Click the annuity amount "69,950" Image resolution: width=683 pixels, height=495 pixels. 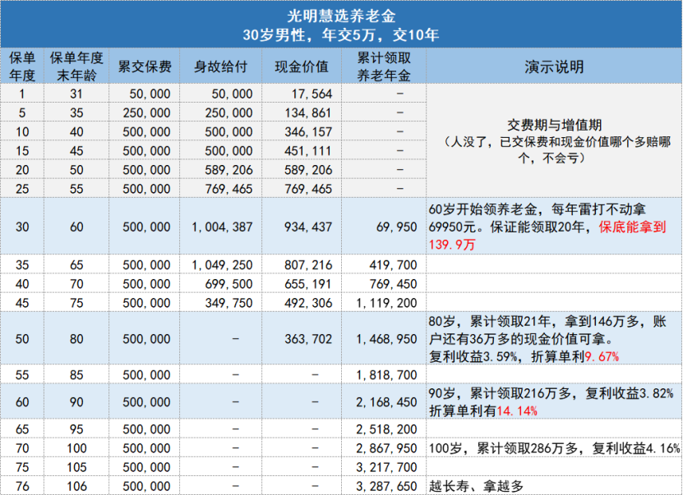(396, 227)
